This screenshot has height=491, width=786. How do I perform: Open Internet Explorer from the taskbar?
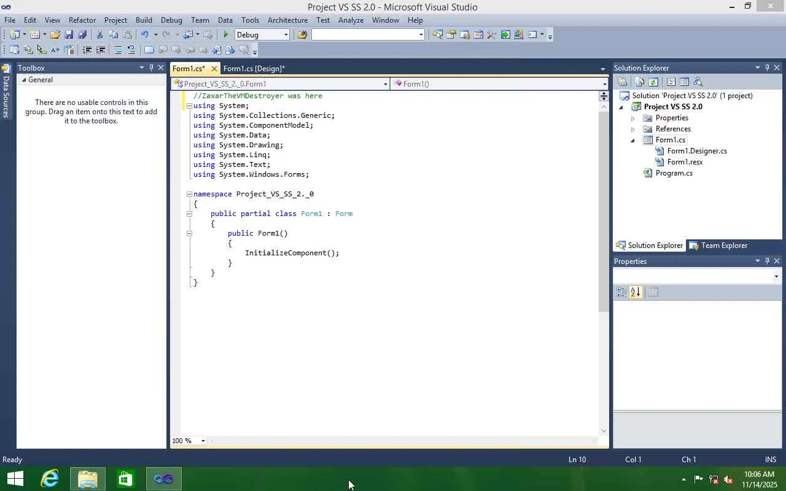[50, 479]
